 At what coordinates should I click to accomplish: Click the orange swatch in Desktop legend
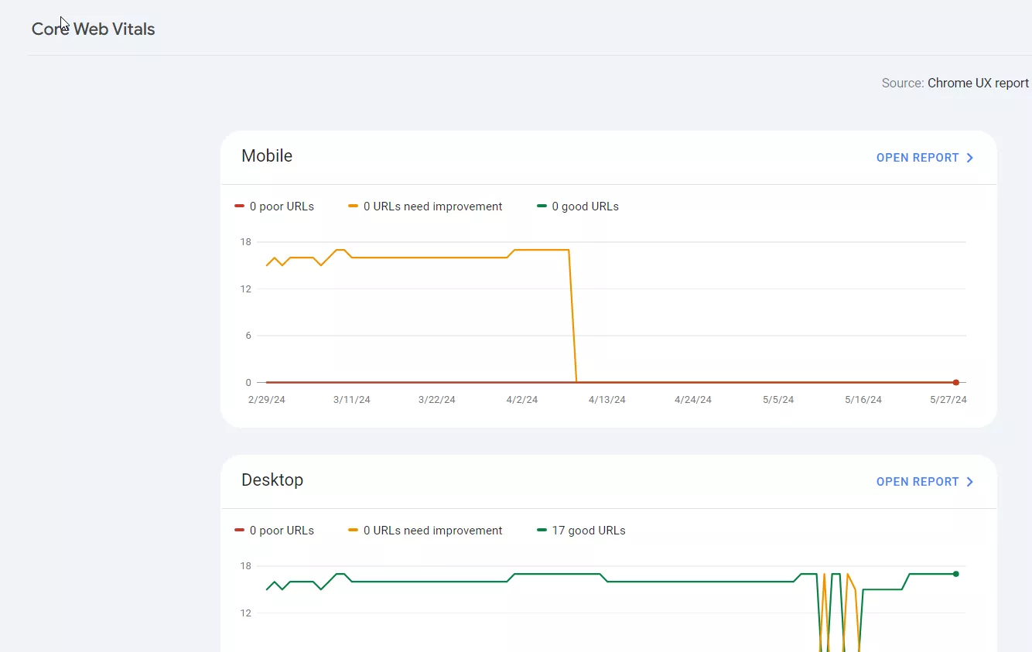pyautogui.click(x=353, y=531)
